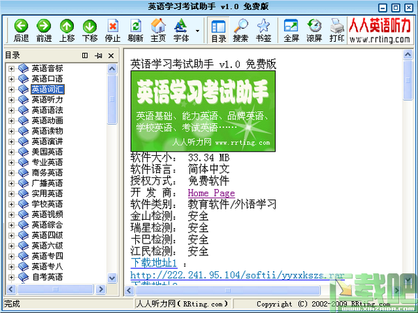Click the book icon beside 广播英语
The image size is (418, 313).
coord(24,183)
